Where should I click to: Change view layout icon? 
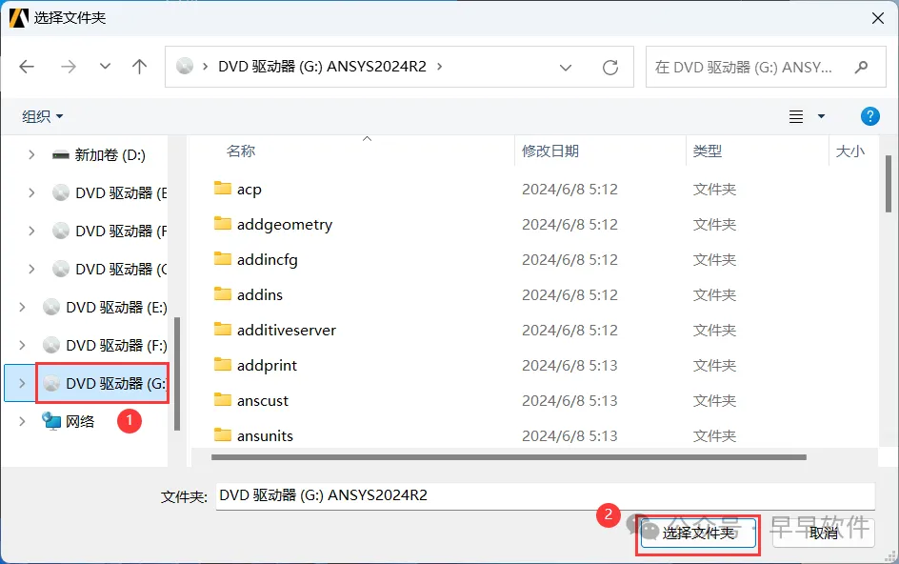click(796, 116)
